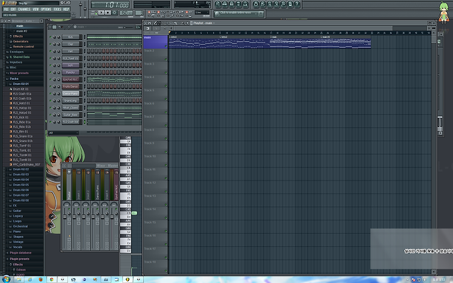Image resolution: width=453 pixels, height=283 pixels.
Task: Click the browser reread structure icon
Action: click(6, 21)
